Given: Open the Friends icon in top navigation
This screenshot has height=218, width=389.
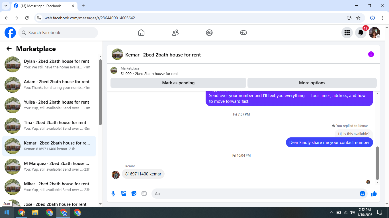Looking at the screenshot, I should 175,33.
